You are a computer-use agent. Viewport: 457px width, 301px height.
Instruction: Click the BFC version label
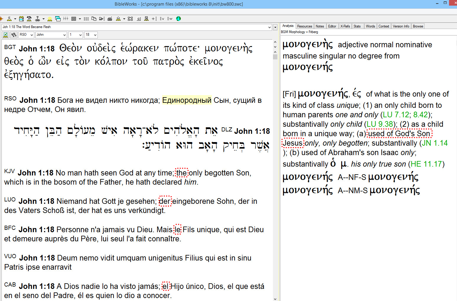[10, 228]
